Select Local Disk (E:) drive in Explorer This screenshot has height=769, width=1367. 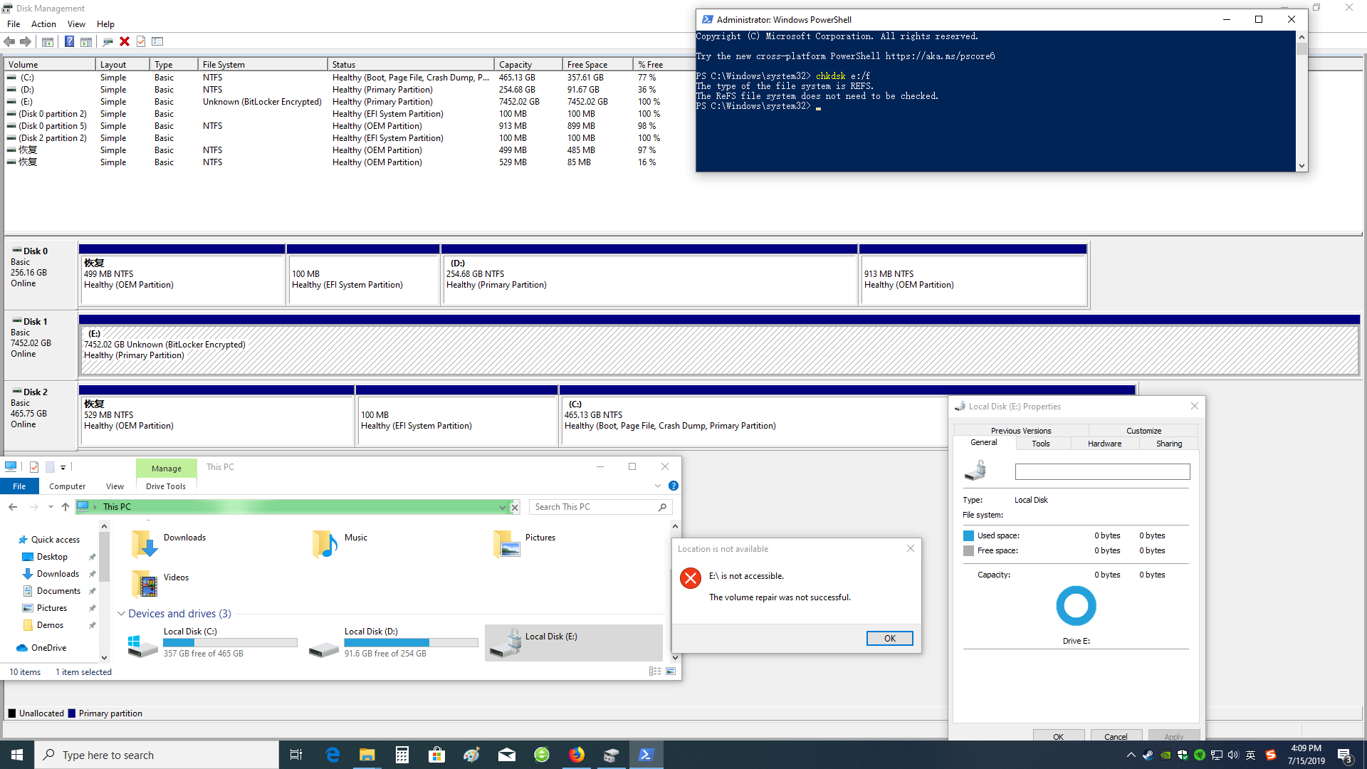[x=574, y=642]
